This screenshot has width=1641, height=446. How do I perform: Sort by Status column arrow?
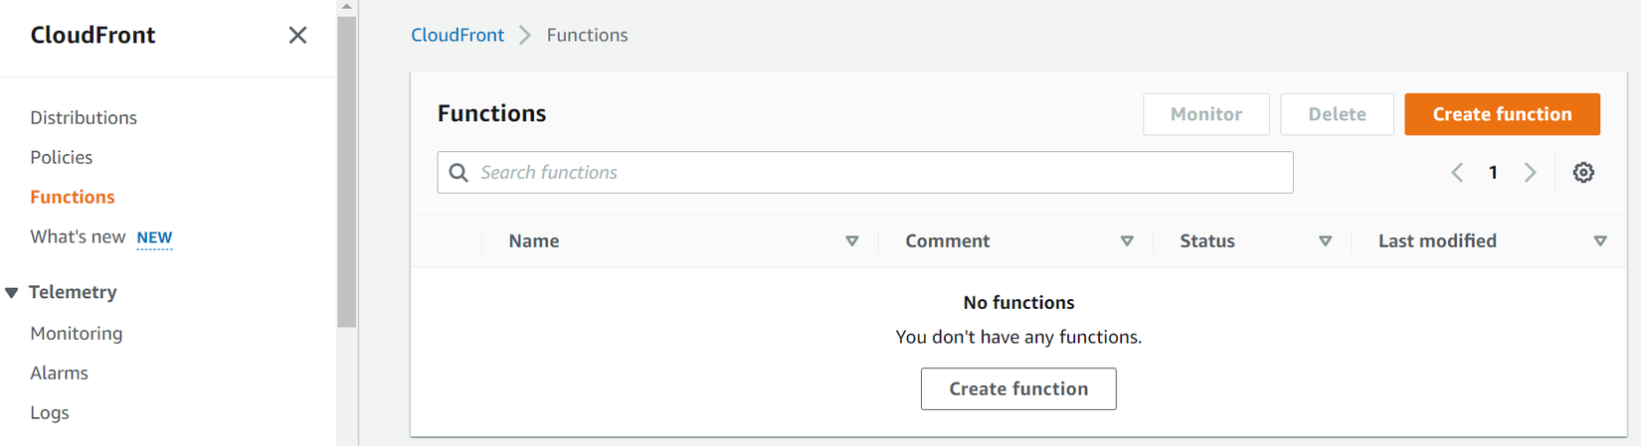coord(1325,241)
